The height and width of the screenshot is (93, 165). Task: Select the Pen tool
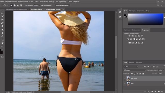pos(2,36)
